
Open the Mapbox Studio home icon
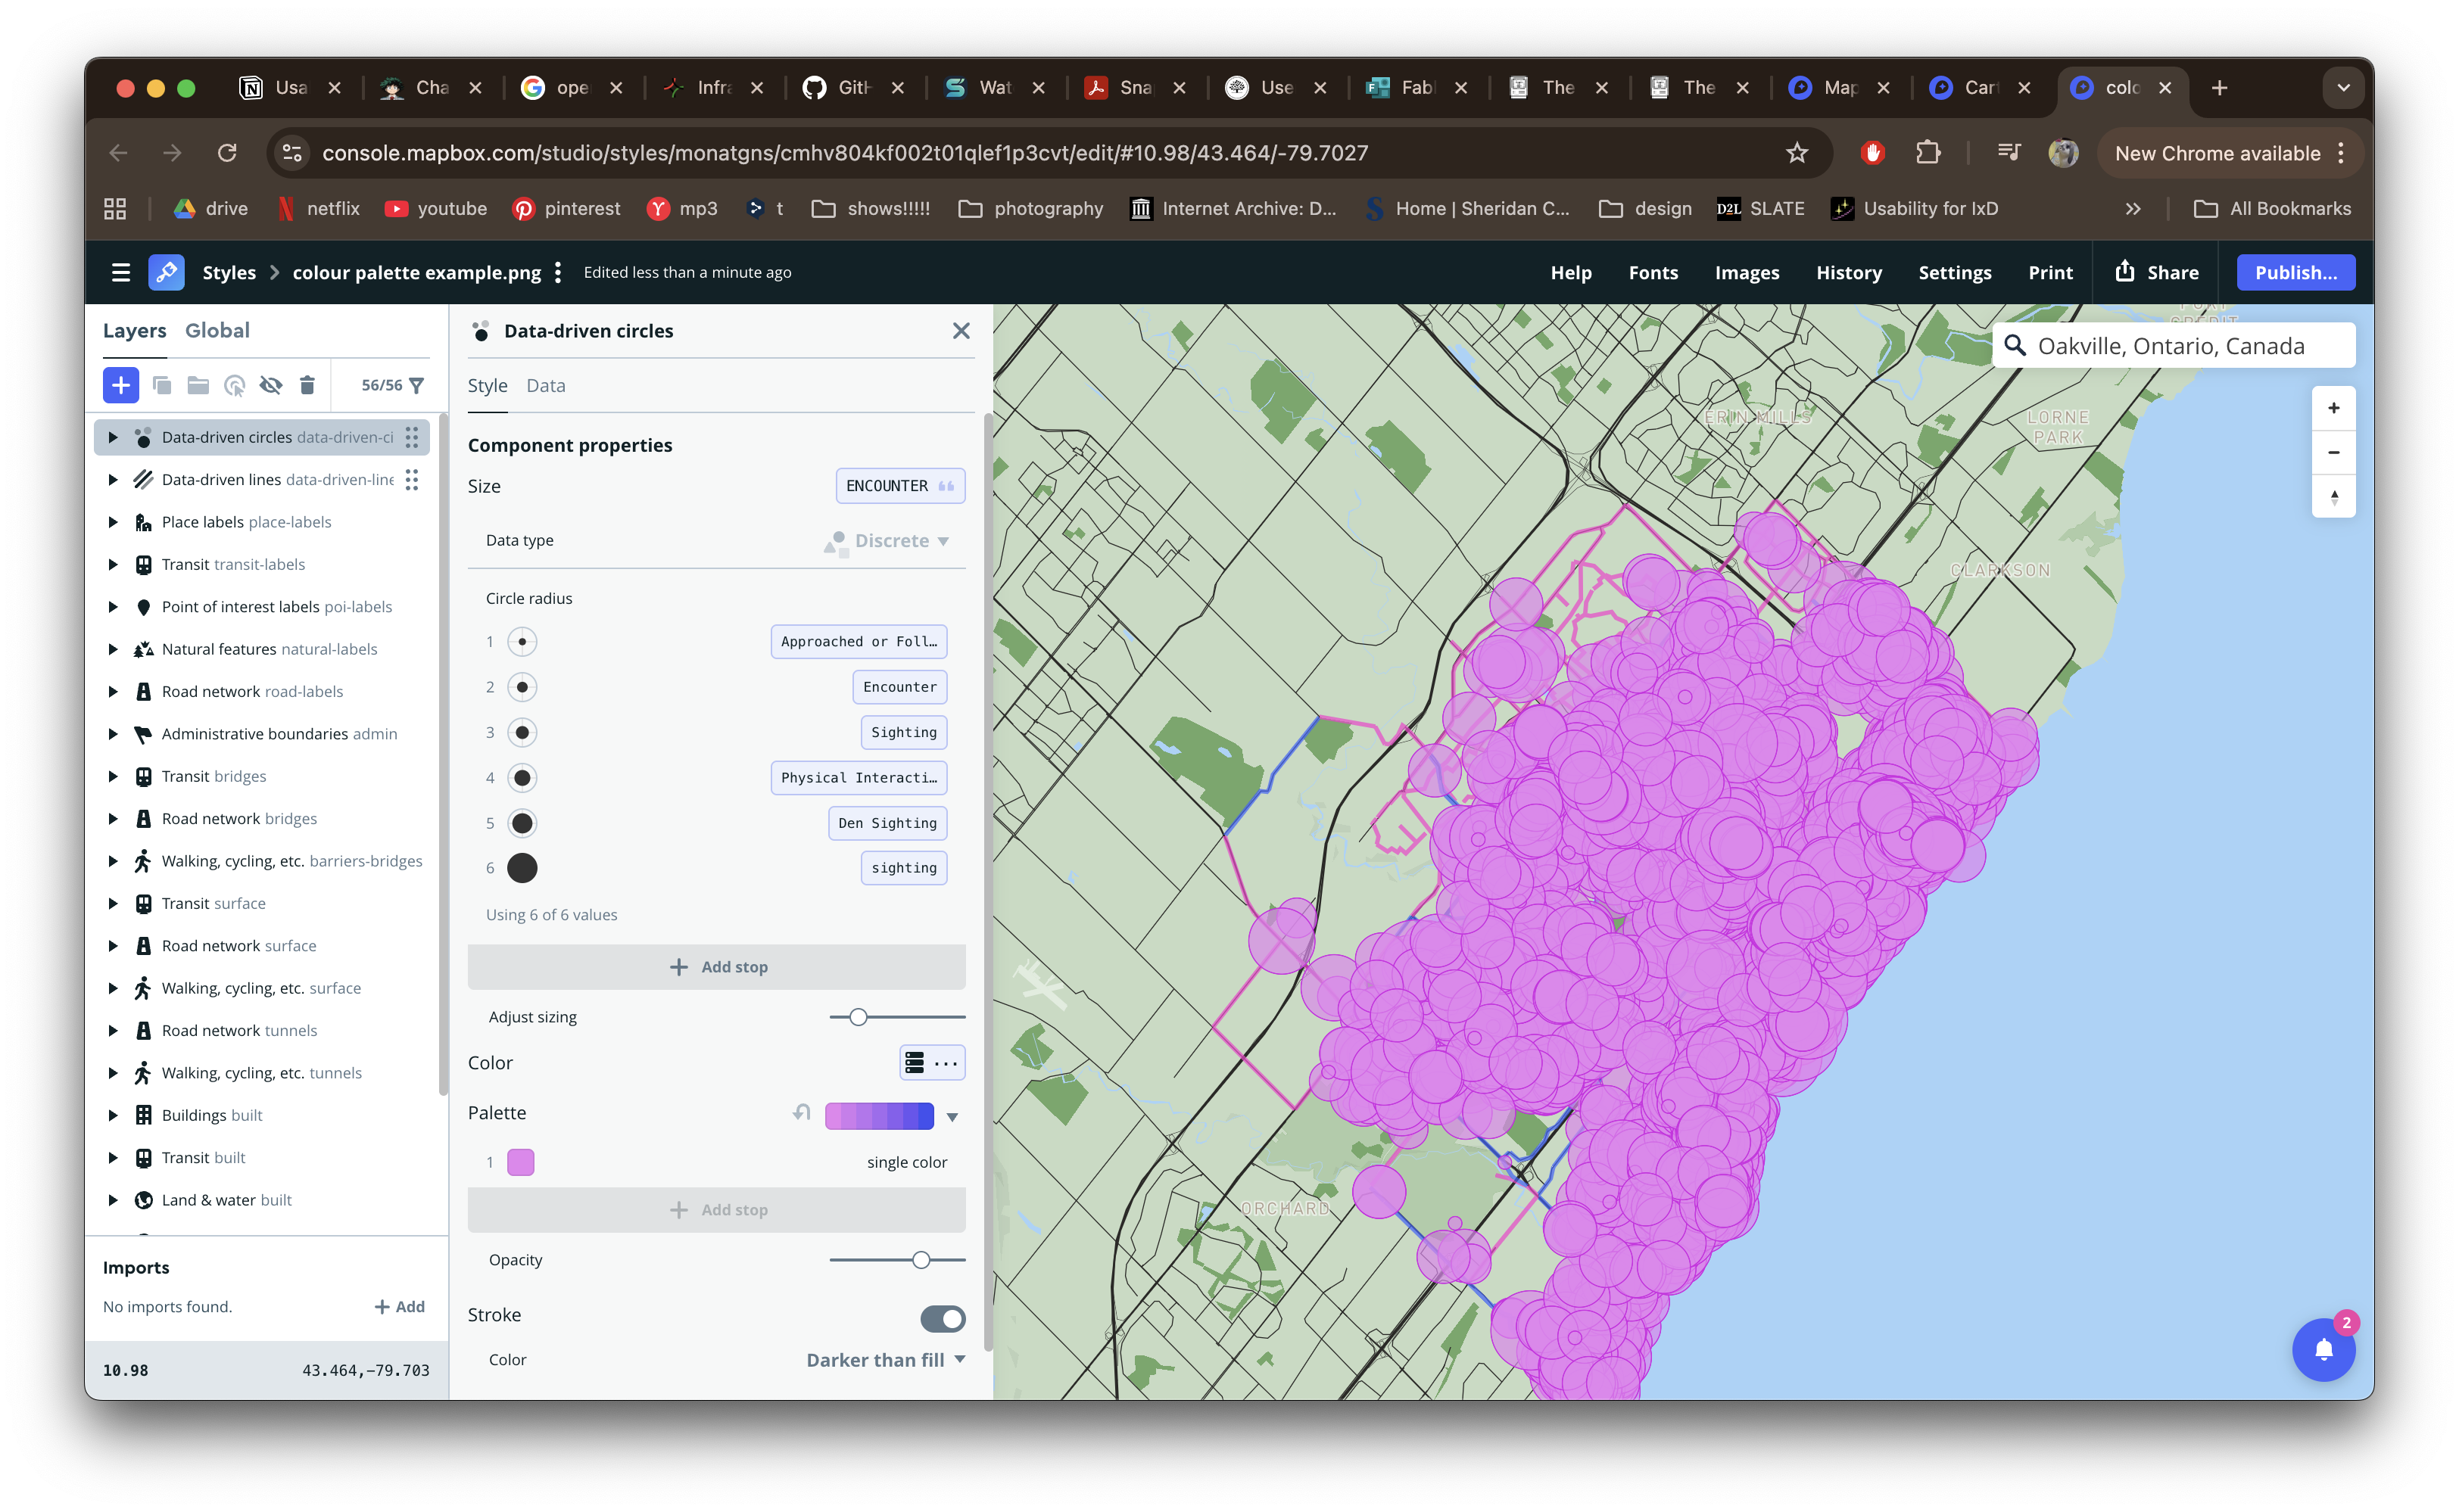pos(166,272)
